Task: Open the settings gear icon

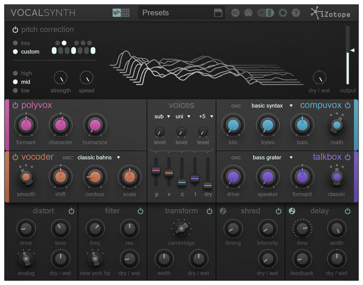Action: click(x=283, y=13)
